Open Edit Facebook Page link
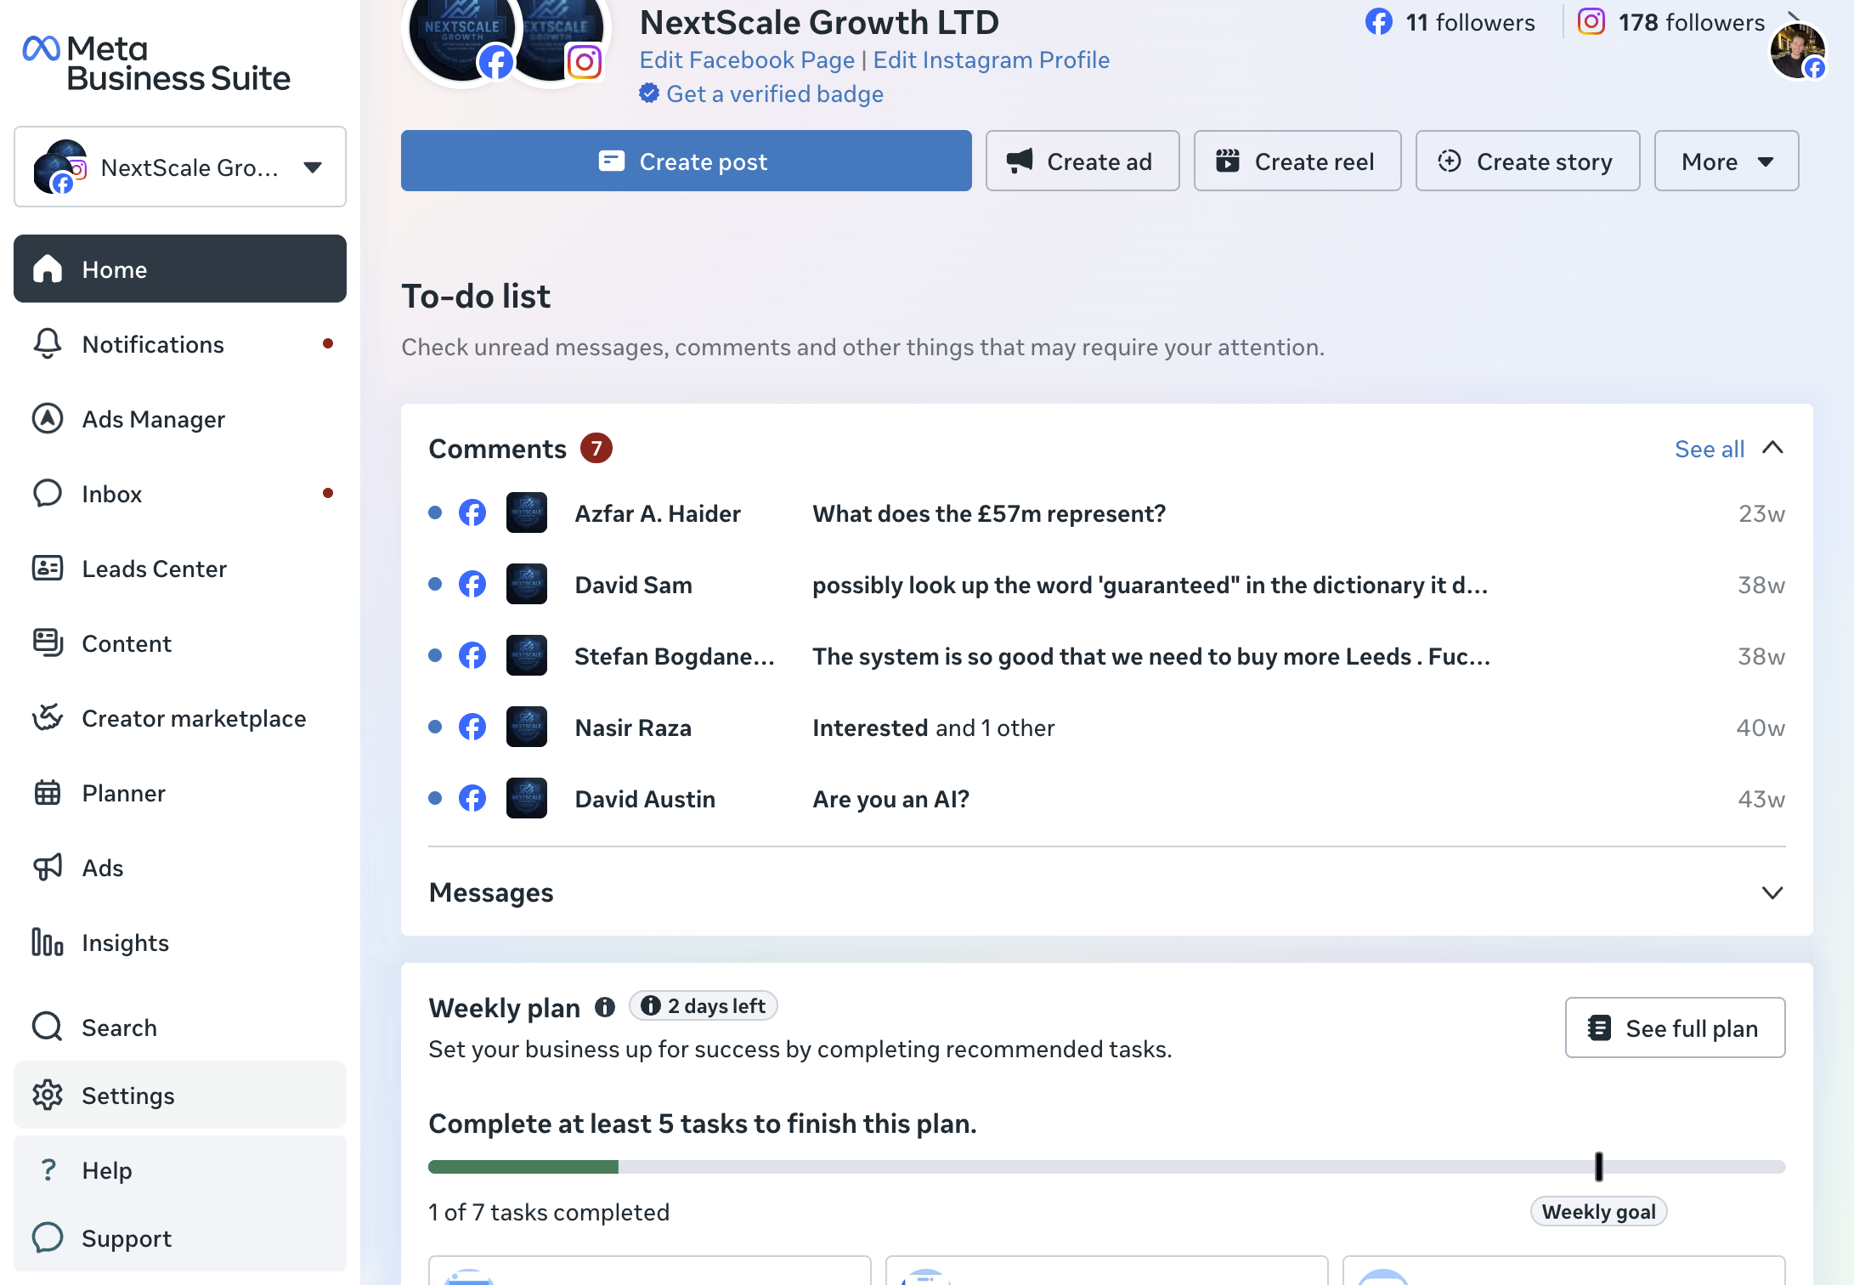Viewport: 1854px width, 1285px height. [x=747, y=59]
